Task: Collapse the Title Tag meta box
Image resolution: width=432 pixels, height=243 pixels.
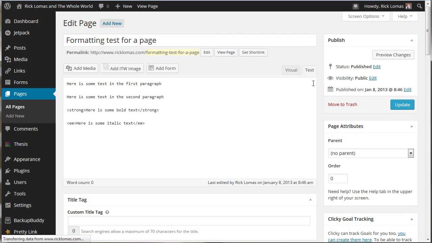Action: click(310, 200)
